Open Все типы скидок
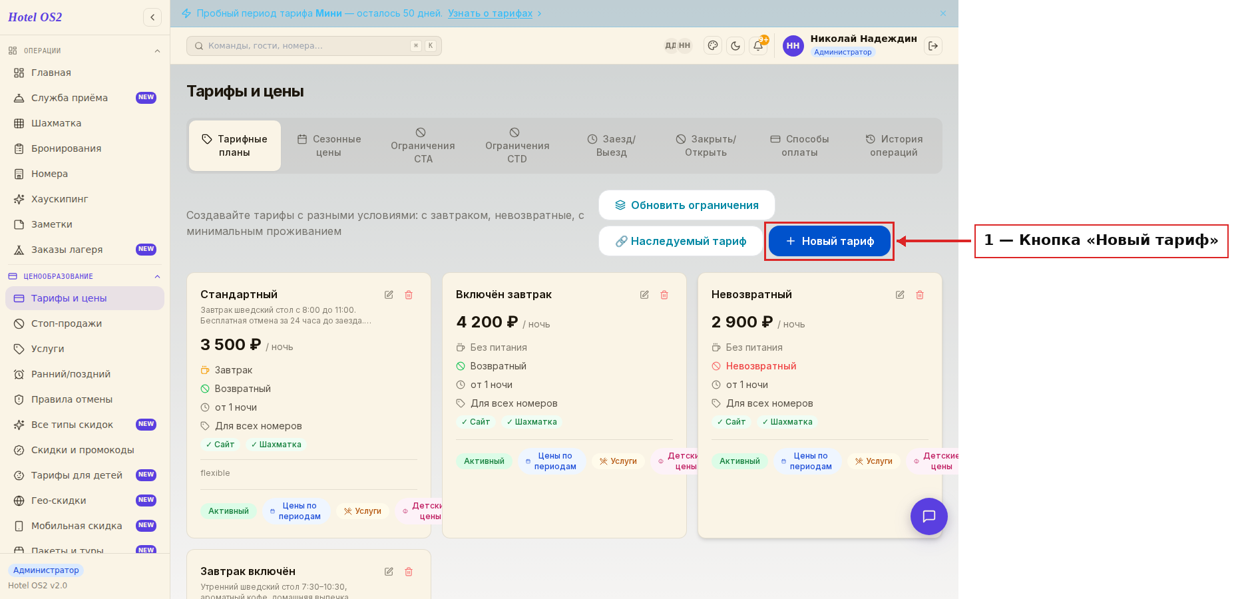Image resolution: width=1244 pixels, height=599 pixels. point(85,425)
